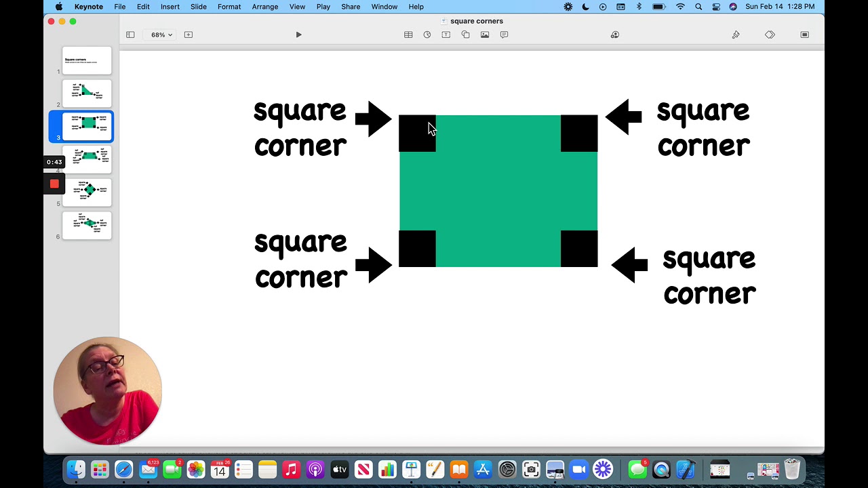Play the slideshow from toolbar
868x488 pixels.
coord(298,35)
